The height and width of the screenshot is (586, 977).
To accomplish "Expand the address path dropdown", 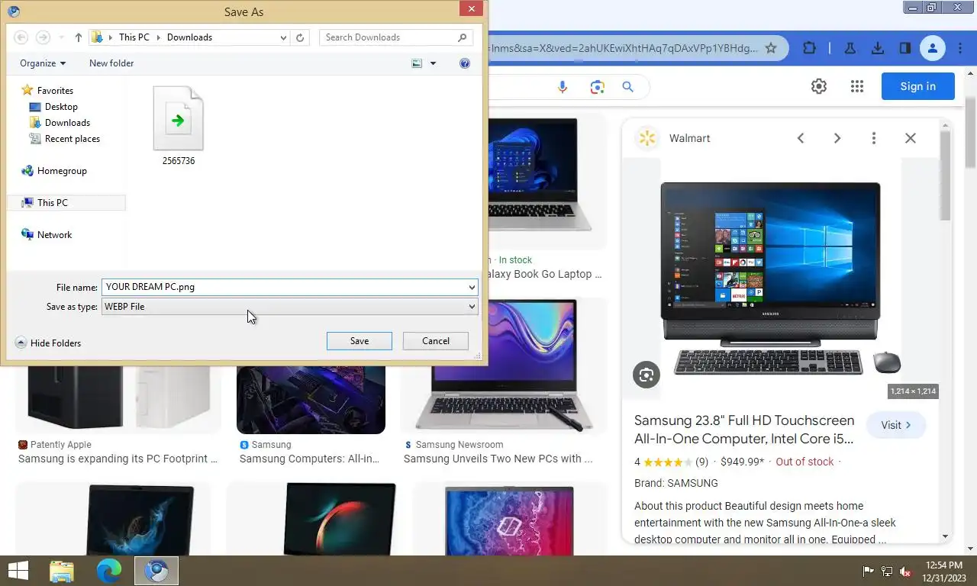I will point(283,37).
